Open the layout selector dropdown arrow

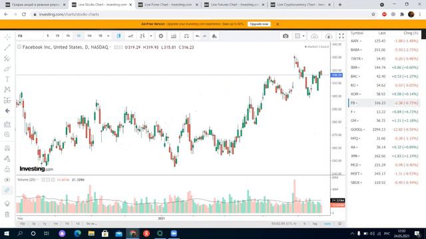pyautogui.click(x=304, y=36)
